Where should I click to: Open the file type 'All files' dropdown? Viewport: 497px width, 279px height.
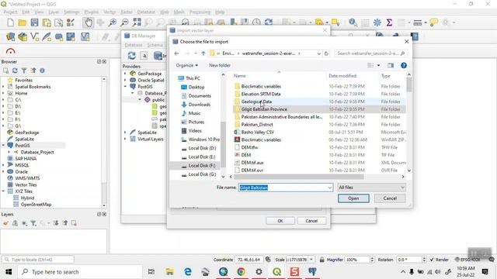(x=371, y=188)
